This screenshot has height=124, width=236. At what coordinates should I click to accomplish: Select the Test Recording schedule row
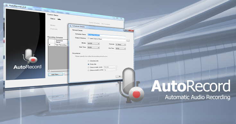click(58, 45)
